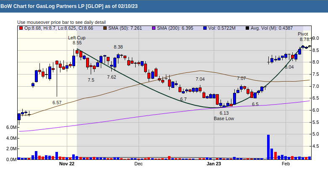Click the black Avg. Vol legend swatch
328x172 pixels.
tap(247, 28)
